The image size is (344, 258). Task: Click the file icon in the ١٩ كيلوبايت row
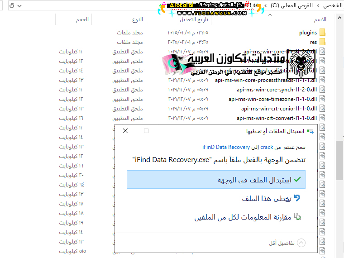point(322,222)
